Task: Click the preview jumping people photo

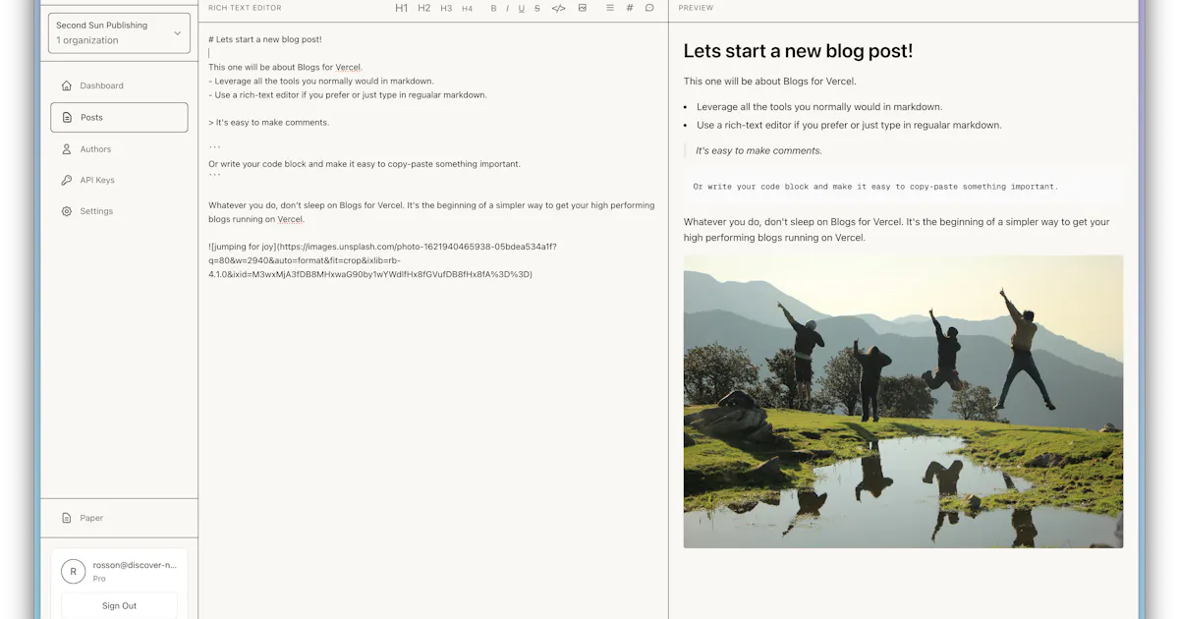Action: [x=903, y=402]
